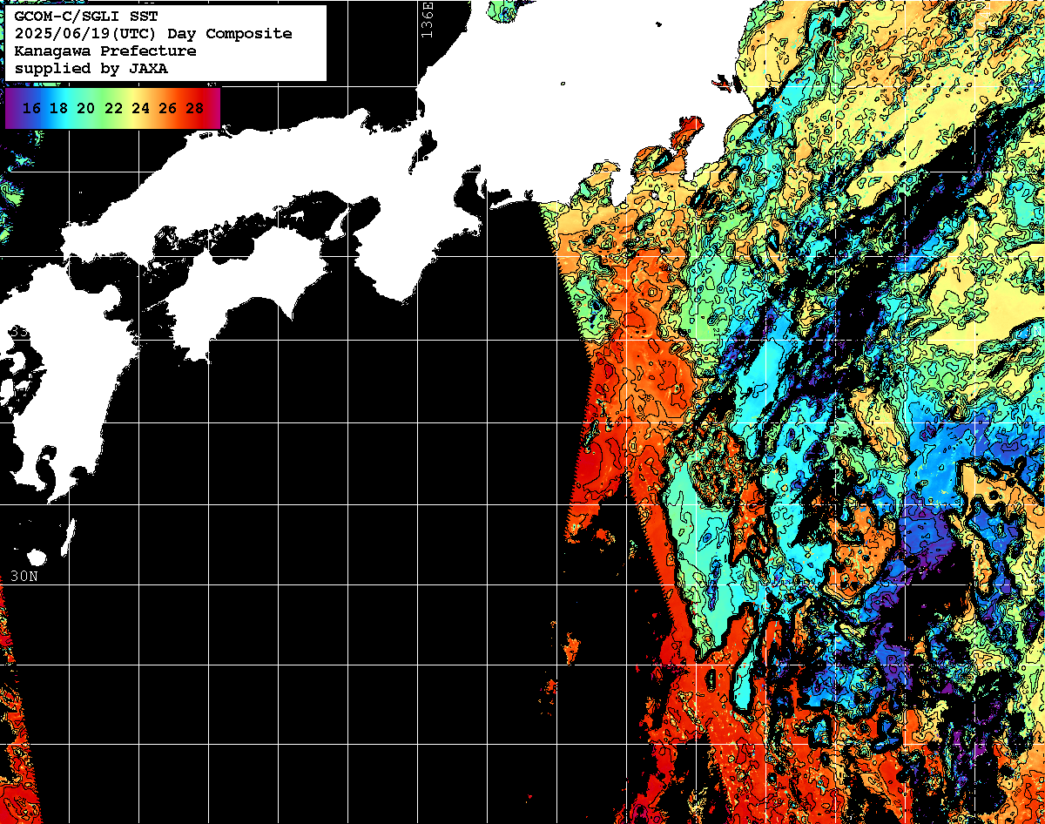Click the "Kanagawa Prefecture" label

click(x=105, y=51)
